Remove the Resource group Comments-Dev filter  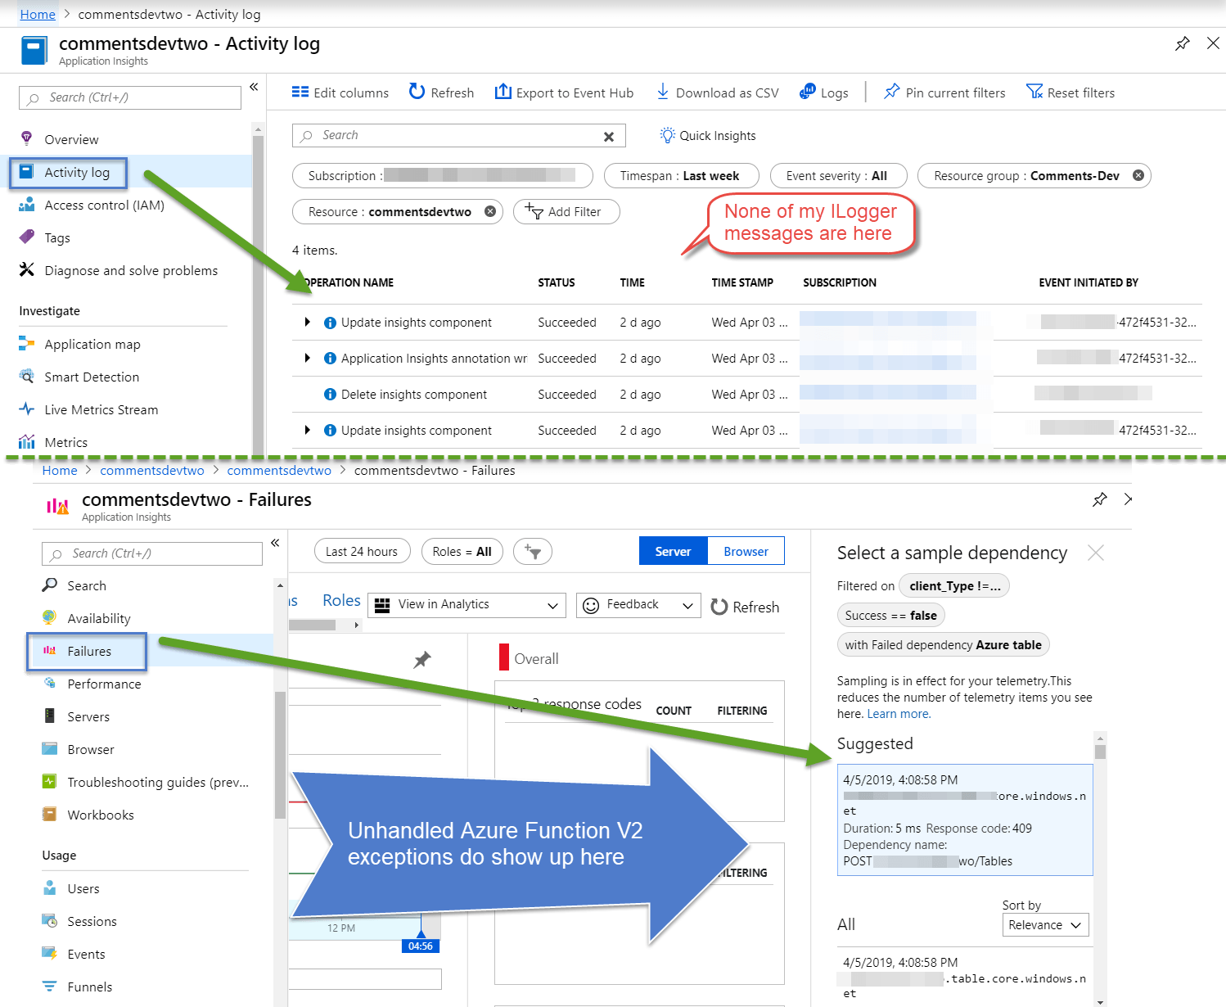pyautogui.click(x=1138, y=175)
